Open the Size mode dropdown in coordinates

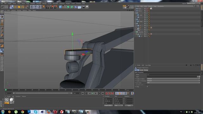(x=118, y=105)
